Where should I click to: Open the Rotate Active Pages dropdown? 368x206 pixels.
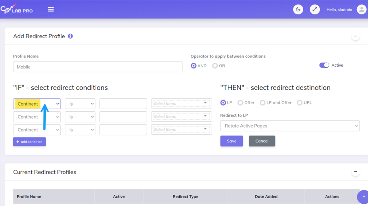click(x=290, y=126)
